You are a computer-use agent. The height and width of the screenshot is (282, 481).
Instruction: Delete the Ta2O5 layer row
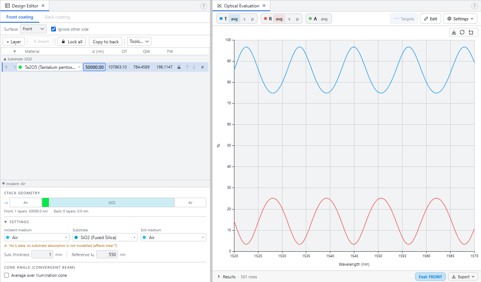click(x=203, y=67)
